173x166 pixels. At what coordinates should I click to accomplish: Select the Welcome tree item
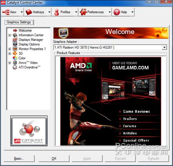pyautogui.click(x=25, y=30)
